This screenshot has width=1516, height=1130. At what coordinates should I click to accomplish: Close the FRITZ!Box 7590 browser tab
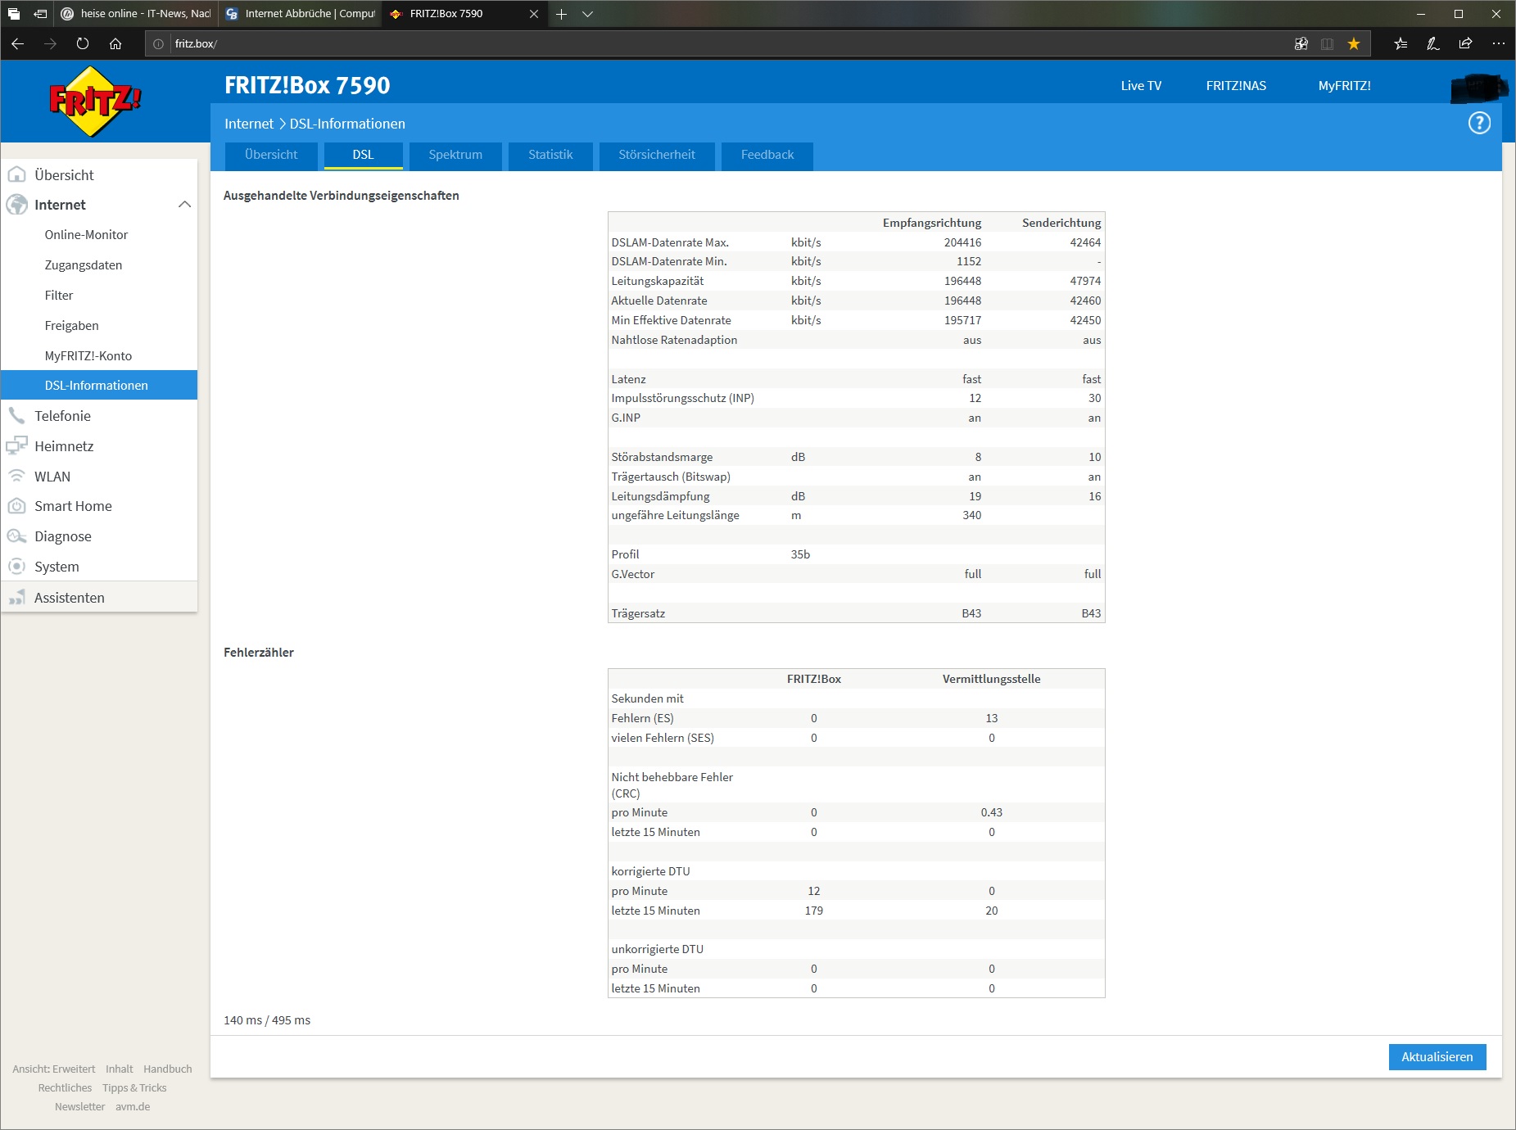click(x=534, y=14)
